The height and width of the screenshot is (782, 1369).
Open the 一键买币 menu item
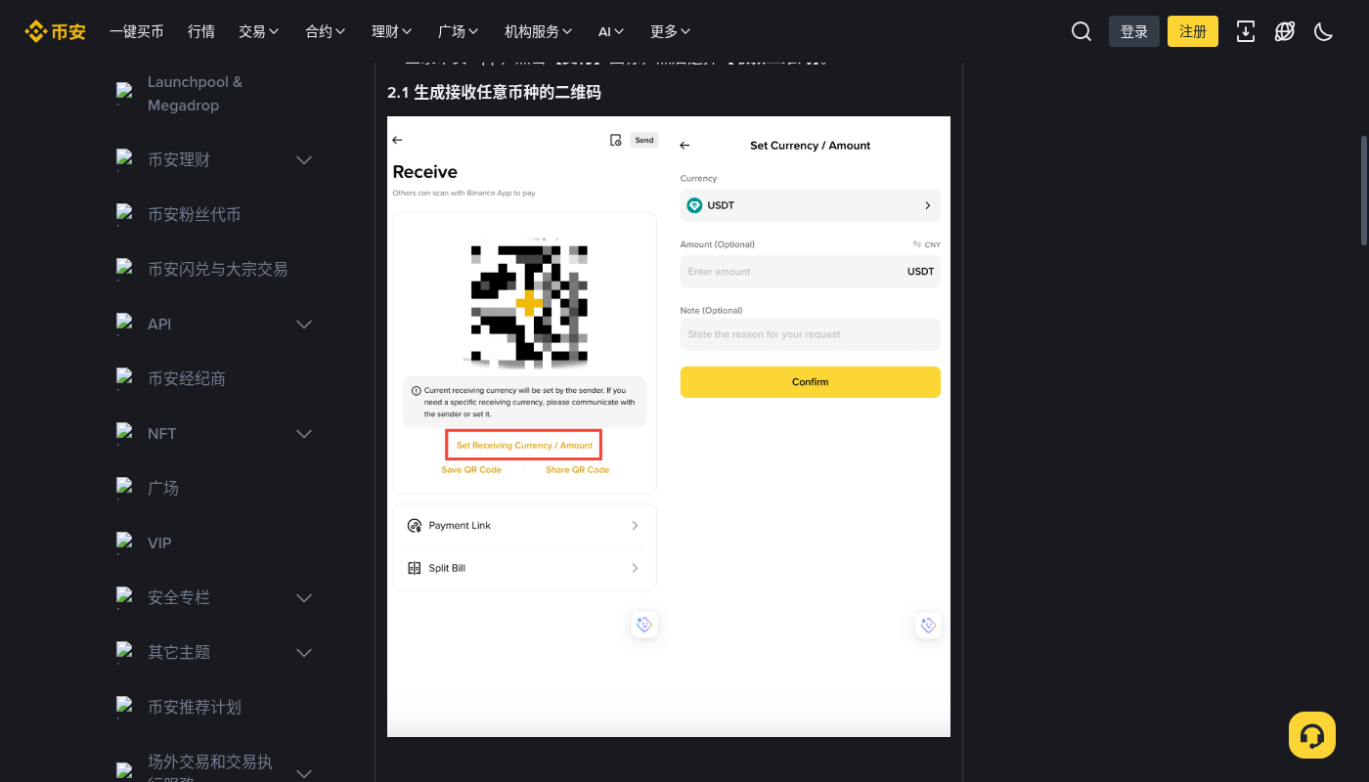click(x=137, y=31)
